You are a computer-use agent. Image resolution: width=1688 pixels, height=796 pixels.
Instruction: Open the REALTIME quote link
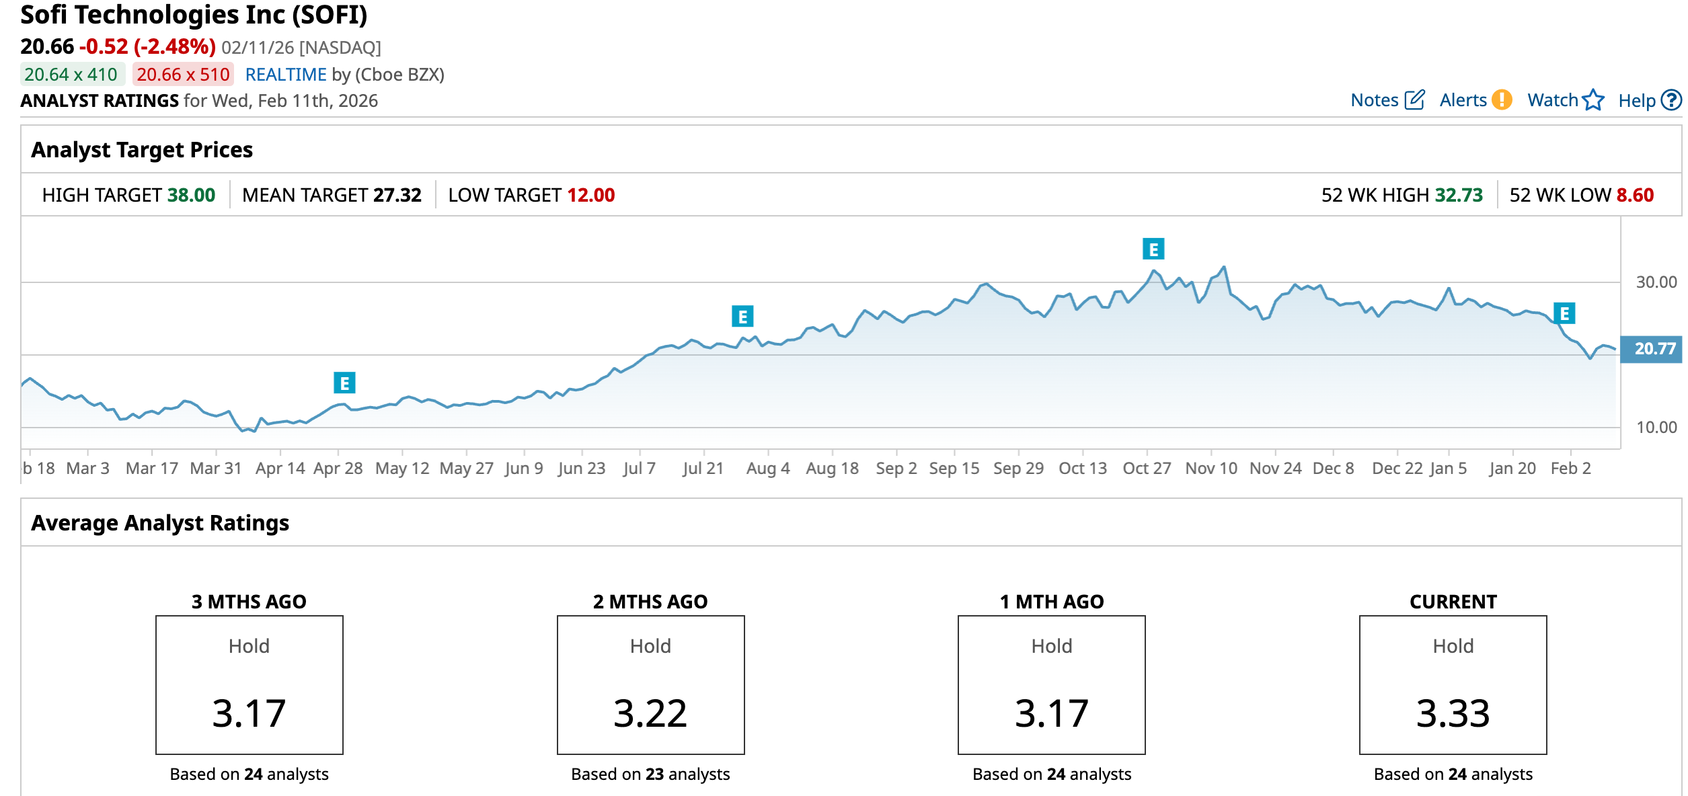tap(286, 75)
